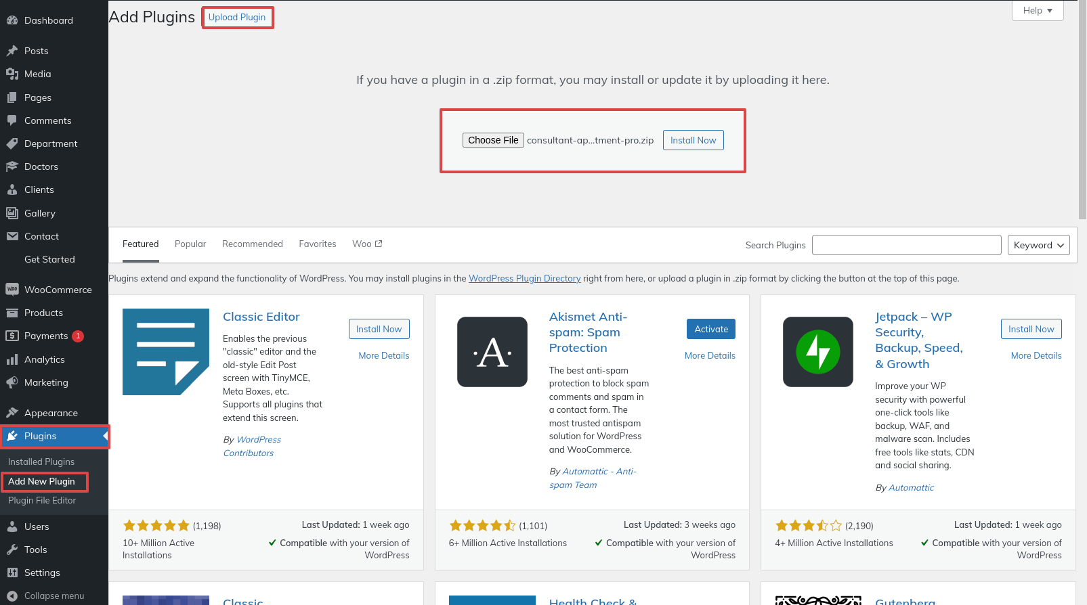Viewport: 1087px width, 605px height.
Task: Click the Collapse menu arrow icon
Action: coord(12,596)
